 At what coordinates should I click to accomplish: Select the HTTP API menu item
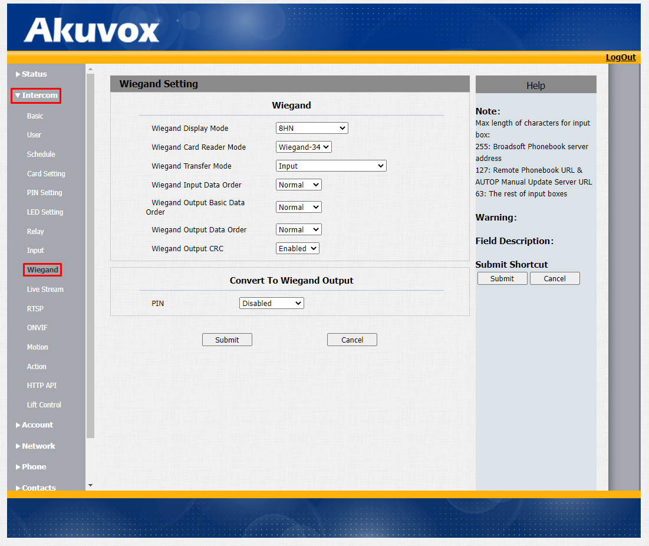pyautogui.click(x=42, y=386)
